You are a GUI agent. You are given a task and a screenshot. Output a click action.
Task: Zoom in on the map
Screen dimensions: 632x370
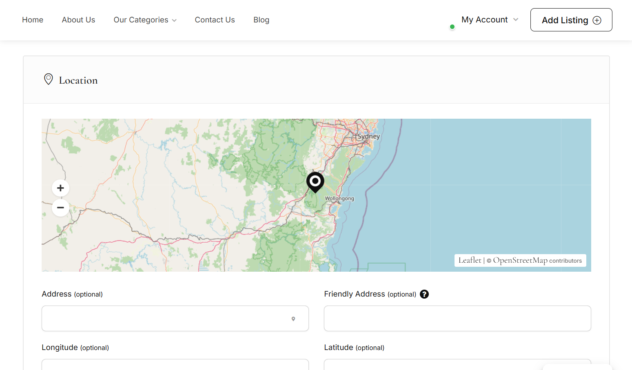point(60,188)
